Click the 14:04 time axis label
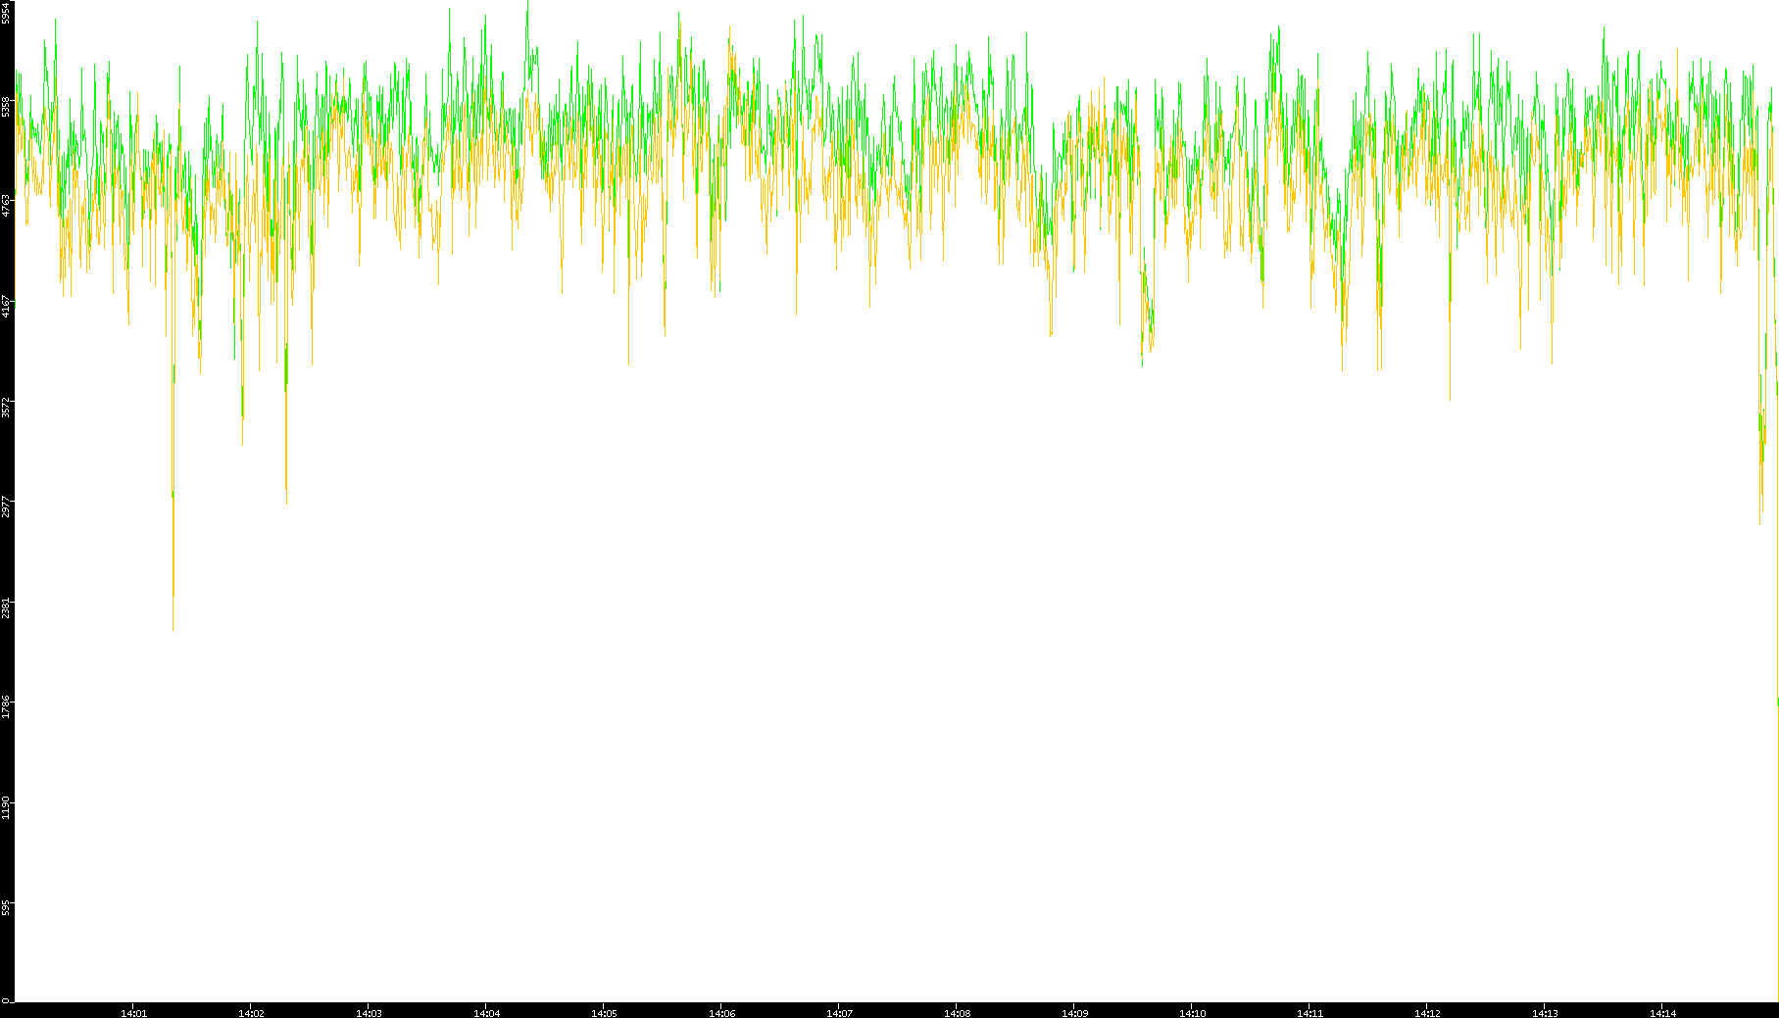 click(486, 1013)
